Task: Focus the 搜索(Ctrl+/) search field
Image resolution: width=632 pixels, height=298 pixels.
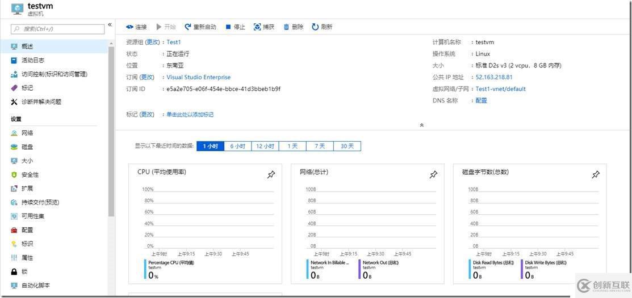Action: click(x=58, y=29)
